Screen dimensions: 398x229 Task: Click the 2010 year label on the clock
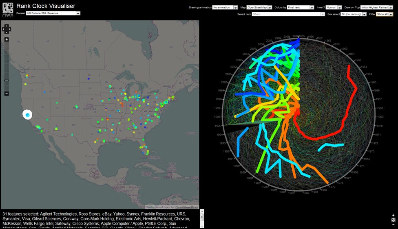pos(295,36)
